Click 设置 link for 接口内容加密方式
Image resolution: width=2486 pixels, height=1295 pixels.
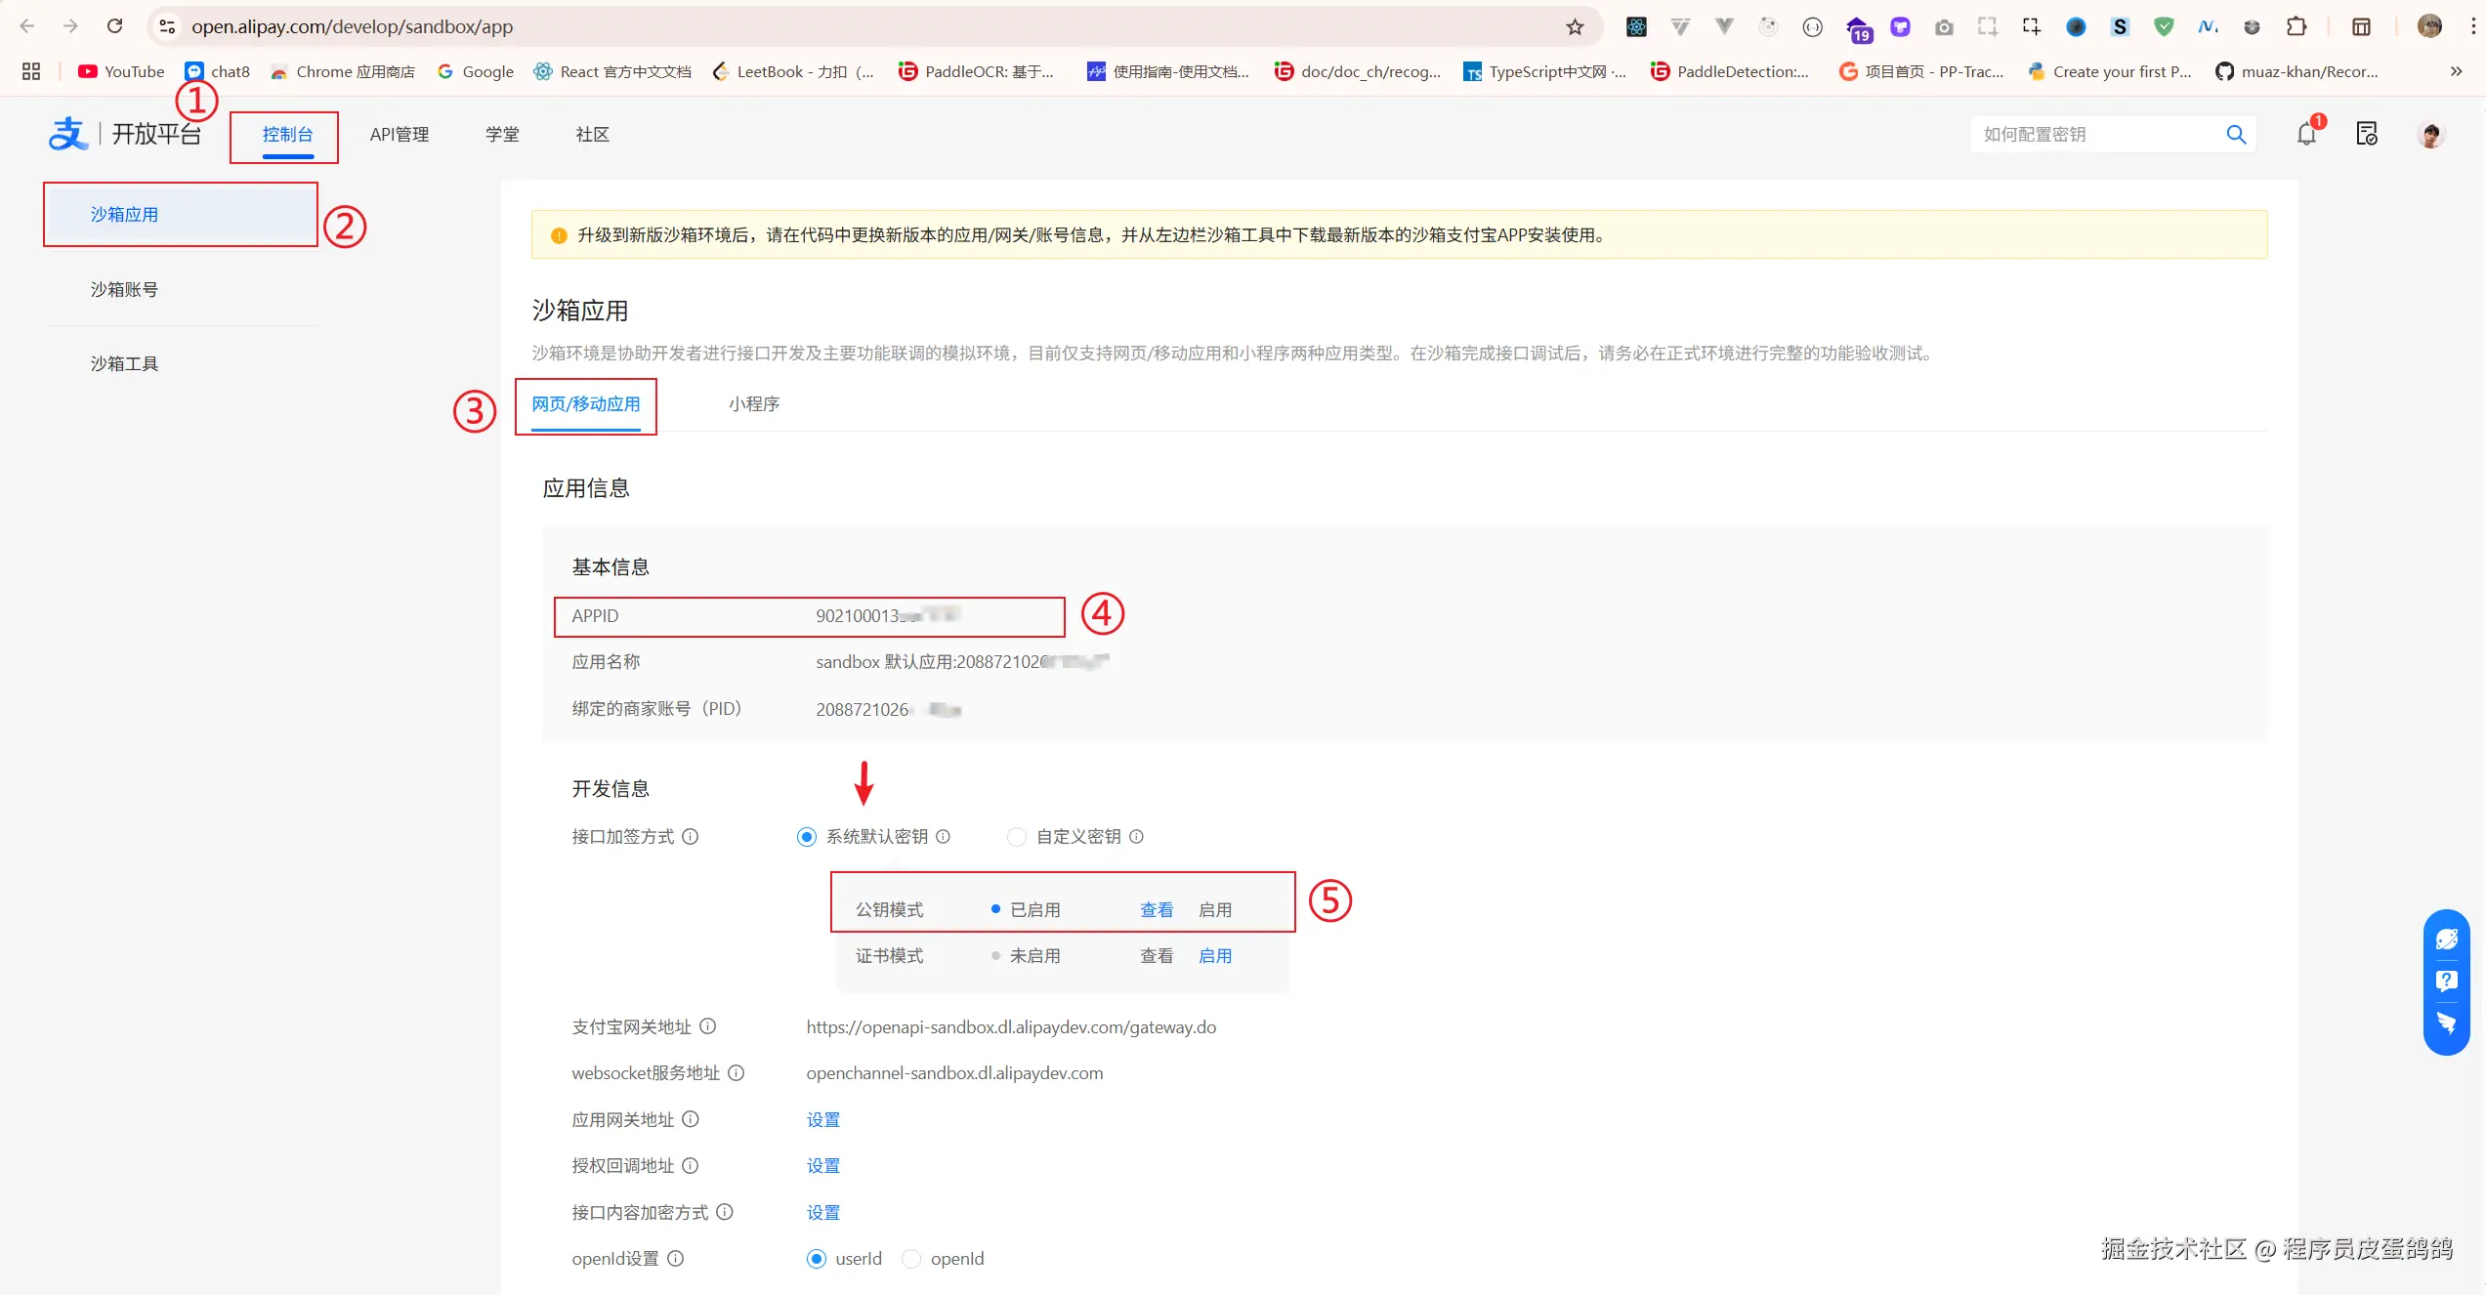823,1212
